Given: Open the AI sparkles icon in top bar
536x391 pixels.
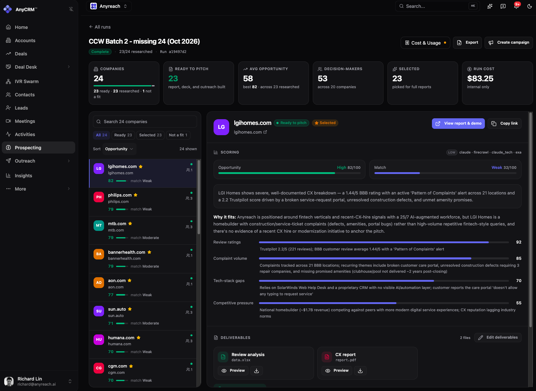Looking at the screenshot, I should point(490,6).
